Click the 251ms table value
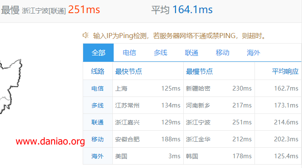This screenshot has height=168, width=302. (242, 122)
